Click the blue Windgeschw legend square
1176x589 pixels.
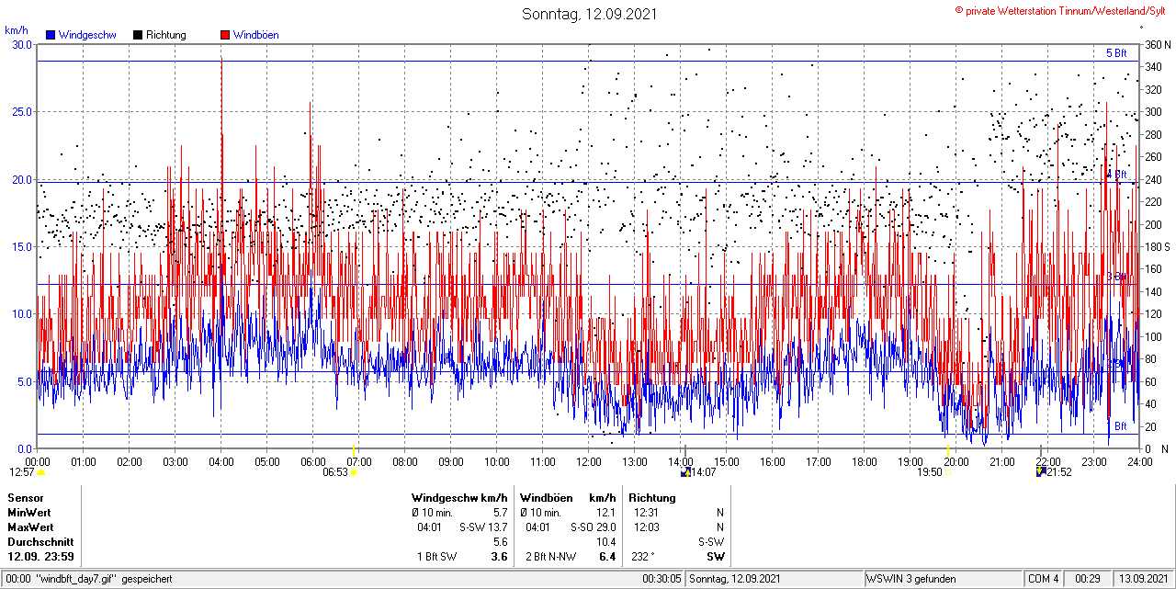(50, 36)
